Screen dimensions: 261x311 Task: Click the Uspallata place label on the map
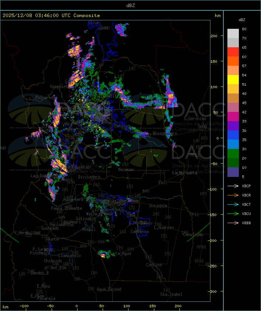(x=59, y=86)
